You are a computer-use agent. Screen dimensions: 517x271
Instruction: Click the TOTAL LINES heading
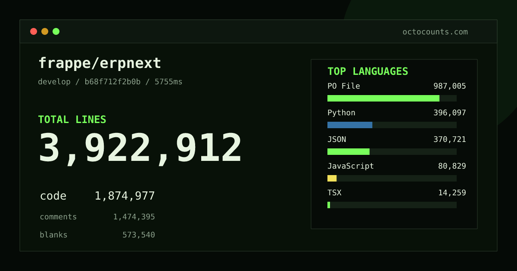[x=72, y=120]
